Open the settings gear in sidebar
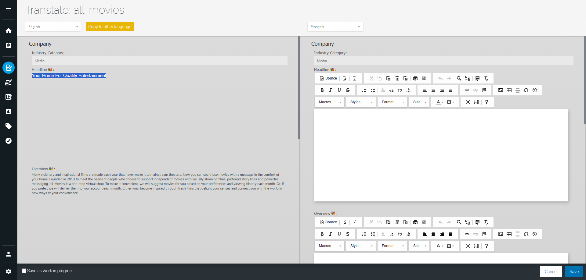 [x=9, y=271]
